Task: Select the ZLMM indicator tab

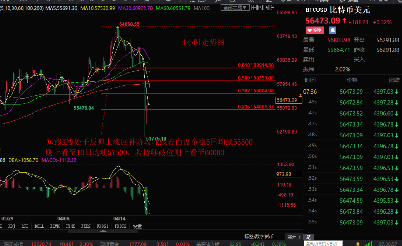Action: 55,226
